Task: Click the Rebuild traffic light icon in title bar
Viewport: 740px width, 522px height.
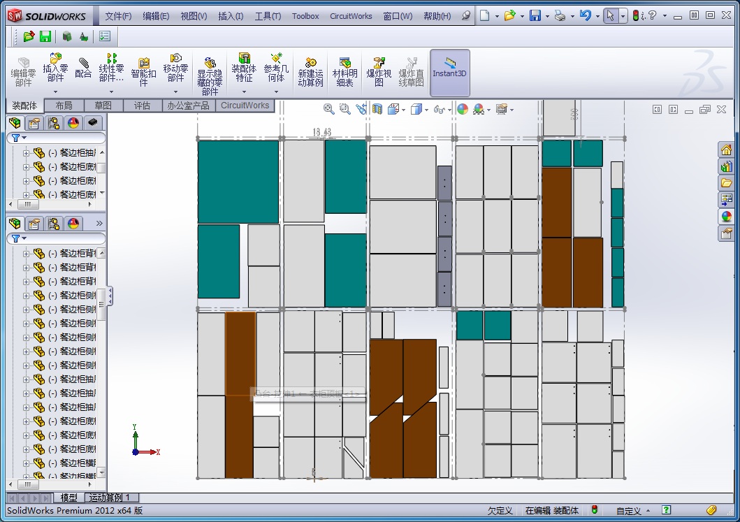Action: tap(636, 15)
